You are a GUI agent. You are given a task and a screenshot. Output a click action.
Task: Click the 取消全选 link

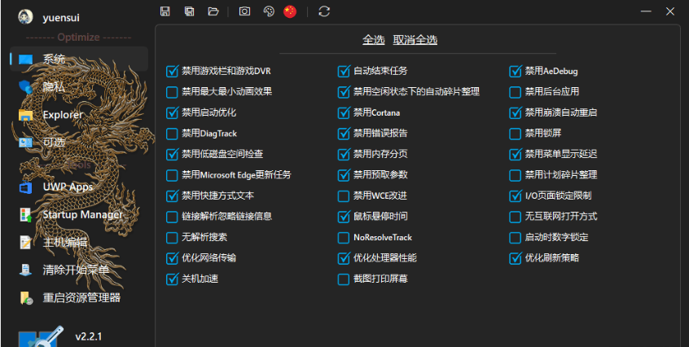pos(415,40)
